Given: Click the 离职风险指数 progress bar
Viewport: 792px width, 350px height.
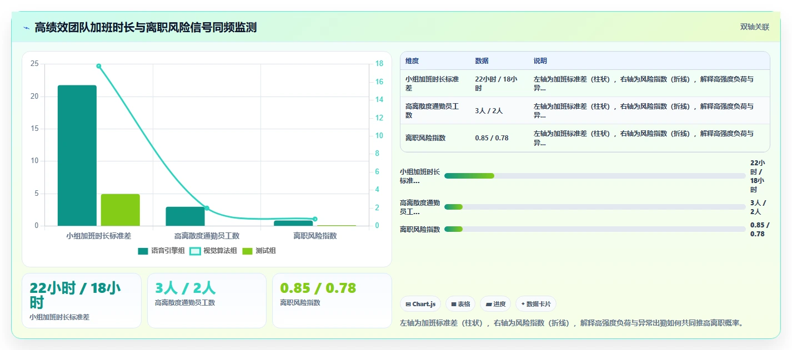Looking at the screenshot, I should tap(595, 229).
